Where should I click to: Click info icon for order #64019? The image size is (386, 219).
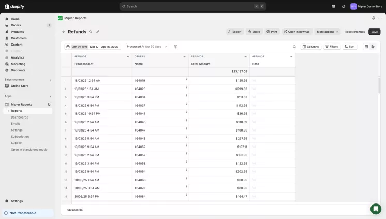186,79
